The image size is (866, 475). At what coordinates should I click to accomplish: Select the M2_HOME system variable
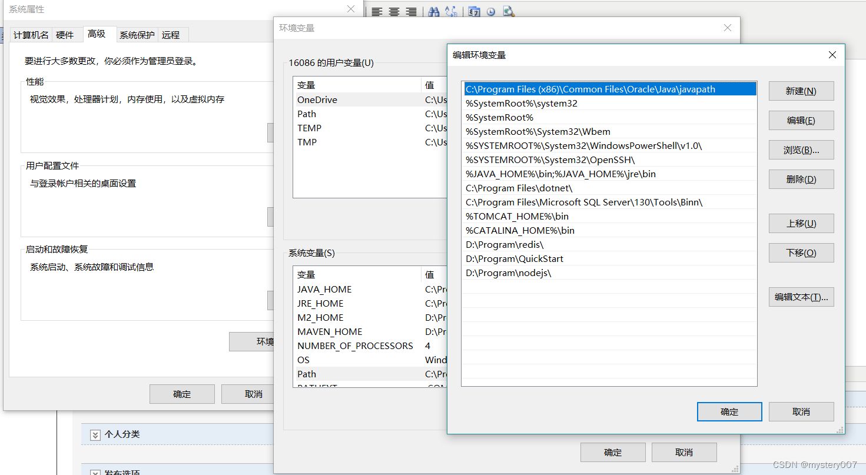tap(370, 317)
